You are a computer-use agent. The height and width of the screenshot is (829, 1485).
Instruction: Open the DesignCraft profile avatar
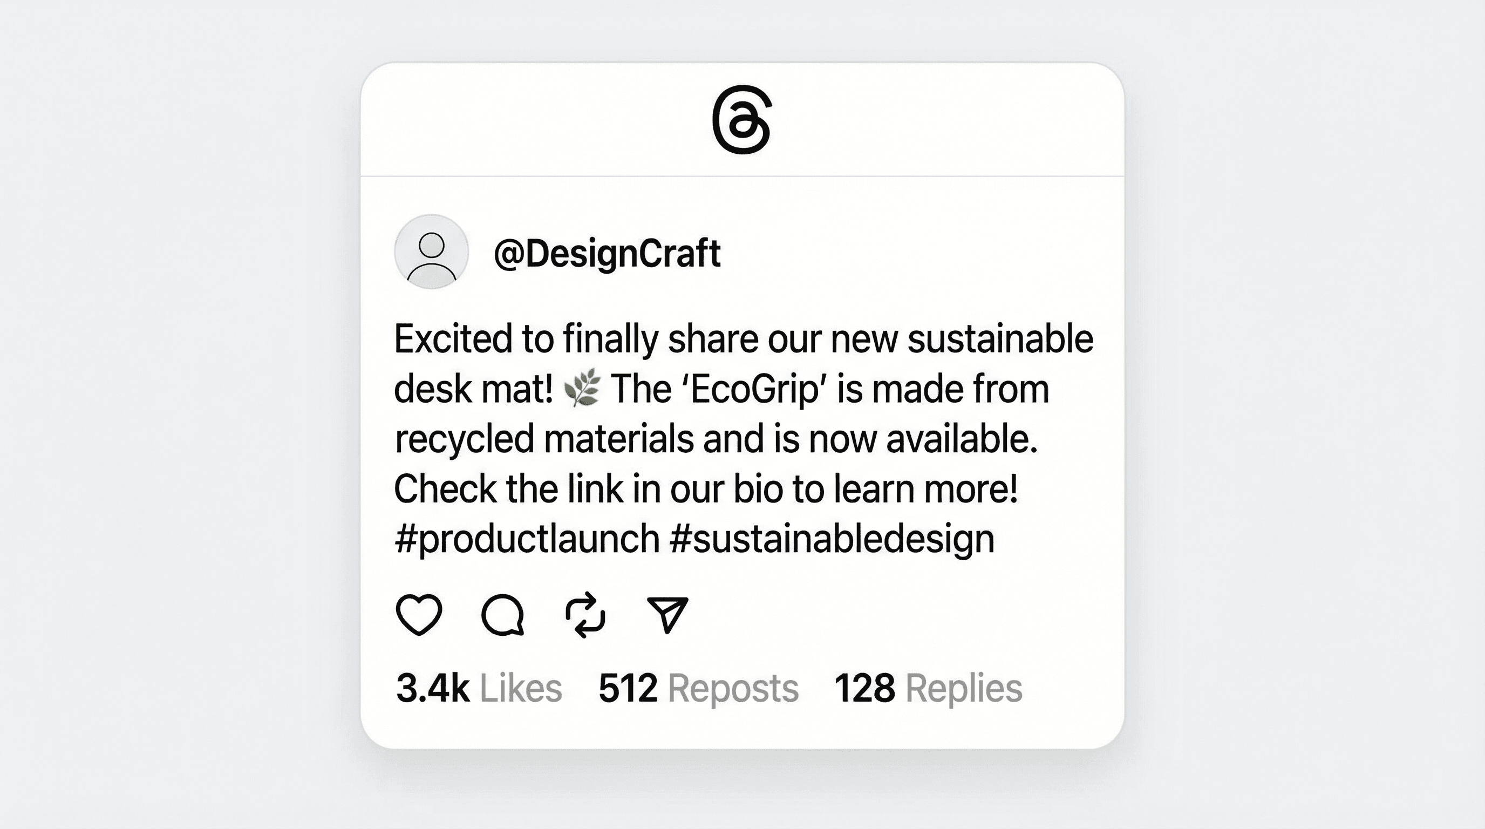tap(431, 252)
